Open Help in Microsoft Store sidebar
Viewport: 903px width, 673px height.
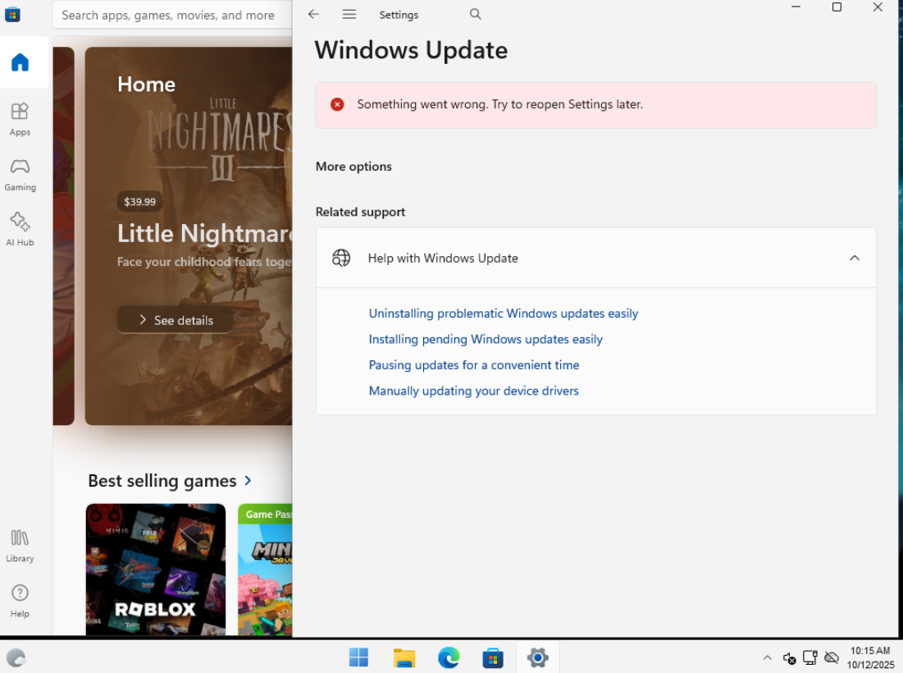pos(21,601)
